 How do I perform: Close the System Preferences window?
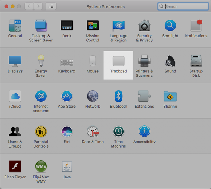[x=6, y=6]
